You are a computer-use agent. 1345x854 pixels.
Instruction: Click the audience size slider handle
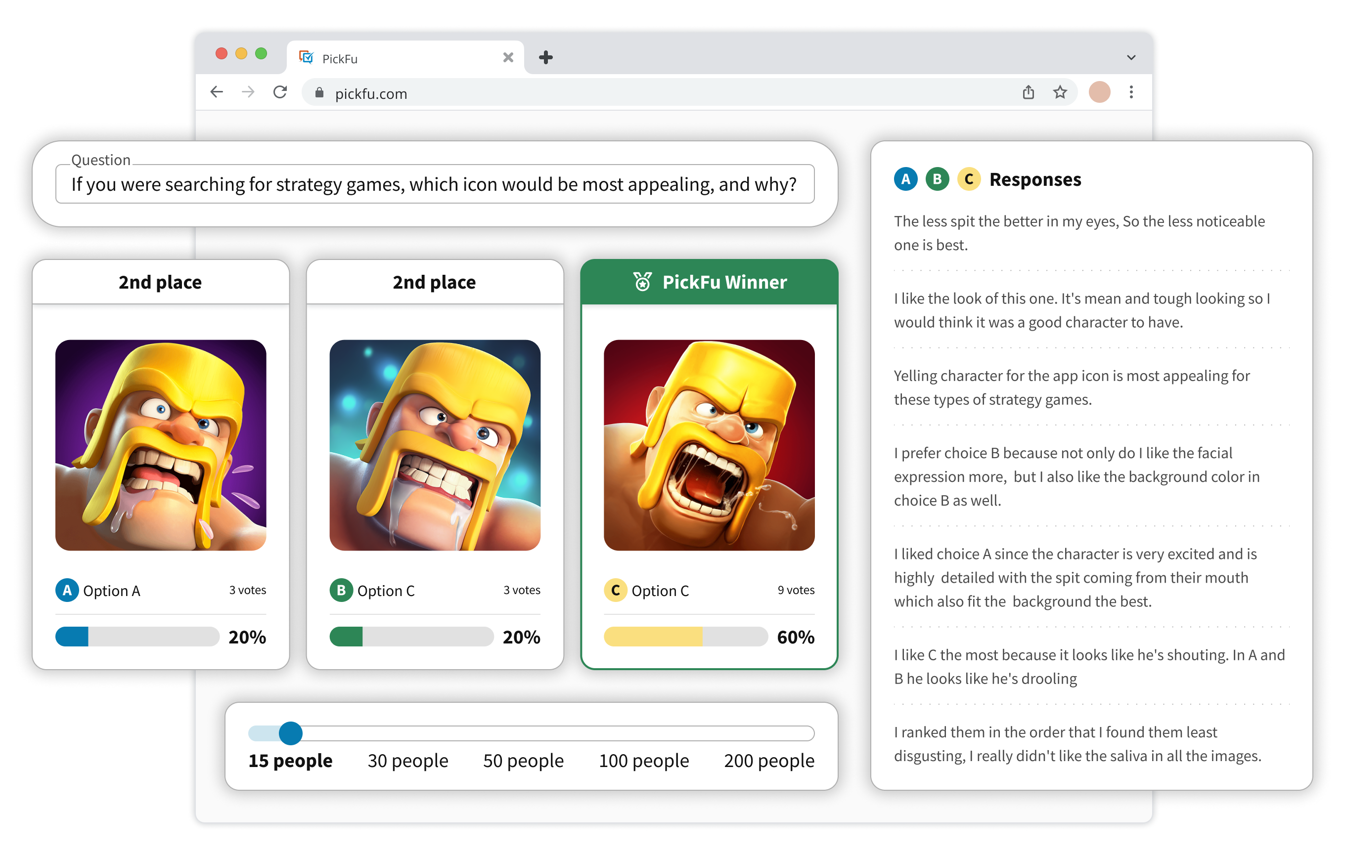290,733
